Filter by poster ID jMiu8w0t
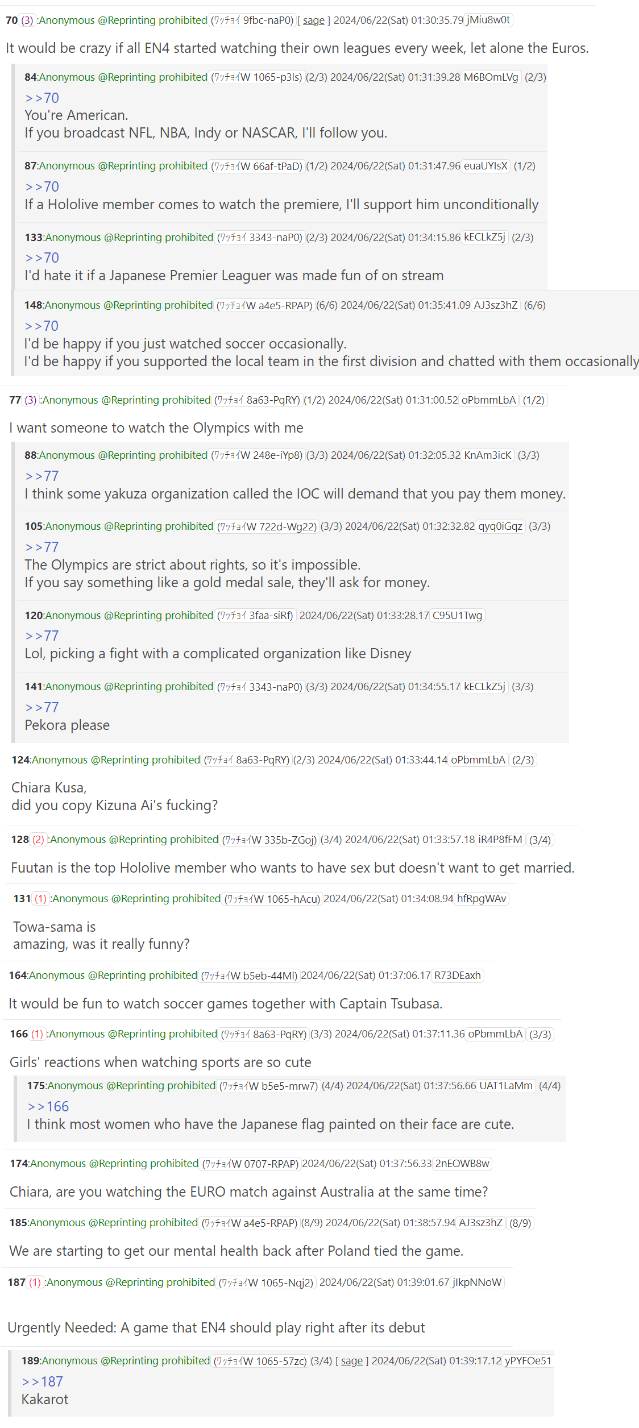Viewport: 639px width, 1428px height. [x=488, y=20]
